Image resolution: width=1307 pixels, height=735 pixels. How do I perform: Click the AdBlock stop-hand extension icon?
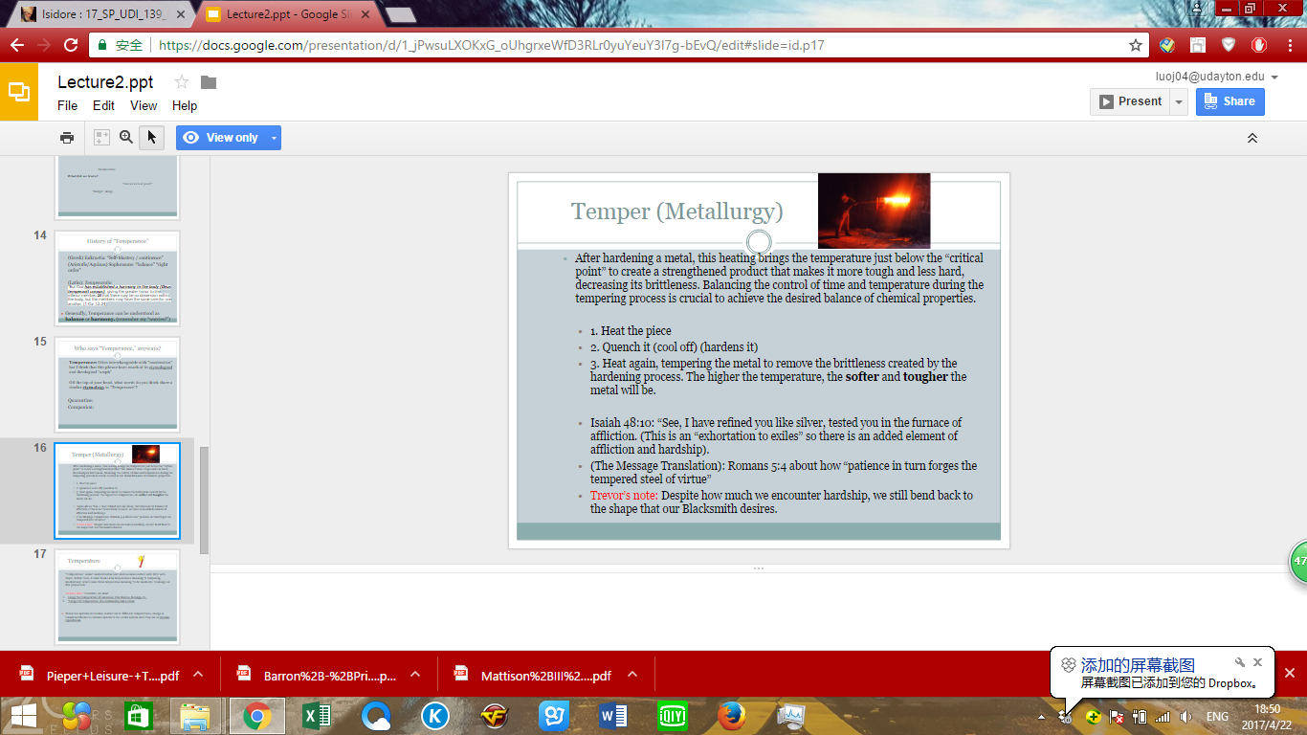tap(1259, 45)
